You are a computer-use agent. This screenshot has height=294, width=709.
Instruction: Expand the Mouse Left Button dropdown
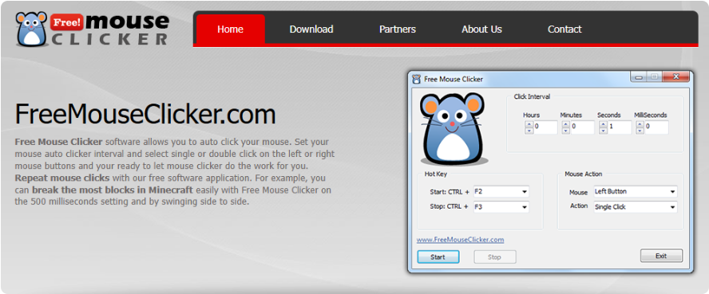tap(636, 192)
